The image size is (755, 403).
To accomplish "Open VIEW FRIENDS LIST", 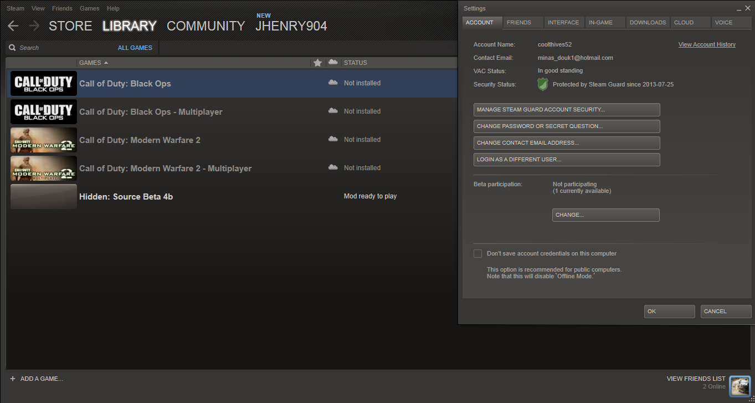I will click(x=696, y=379).
